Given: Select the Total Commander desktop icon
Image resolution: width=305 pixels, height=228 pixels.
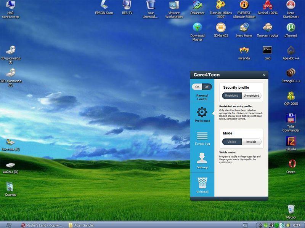Looking at the screenshot, I should pos(291,123).
